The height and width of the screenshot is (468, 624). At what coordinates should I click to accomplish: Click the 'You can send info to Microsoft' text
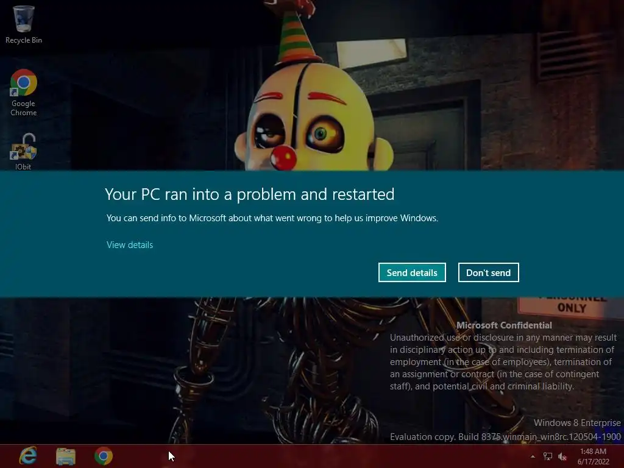pyautogui.click(x=272, y=218)
